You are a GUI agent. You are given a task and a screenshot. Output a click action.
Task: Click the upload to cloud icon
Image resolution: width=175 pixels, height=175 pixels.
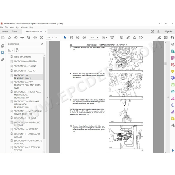16,37
